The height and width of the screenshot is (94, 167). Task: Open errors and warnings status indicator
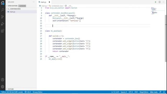pos(28,92)
